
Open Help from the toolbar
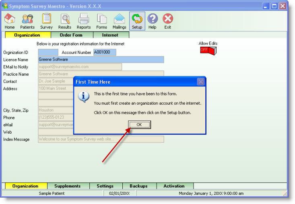click(152, 21)
